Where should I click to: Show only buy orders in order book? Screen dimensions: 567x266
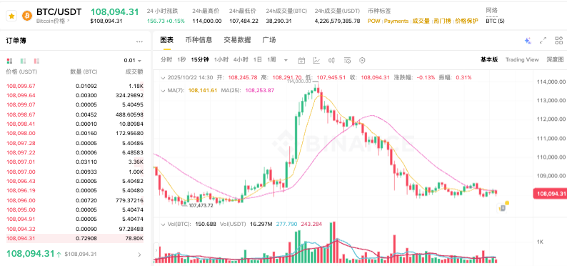23,61
